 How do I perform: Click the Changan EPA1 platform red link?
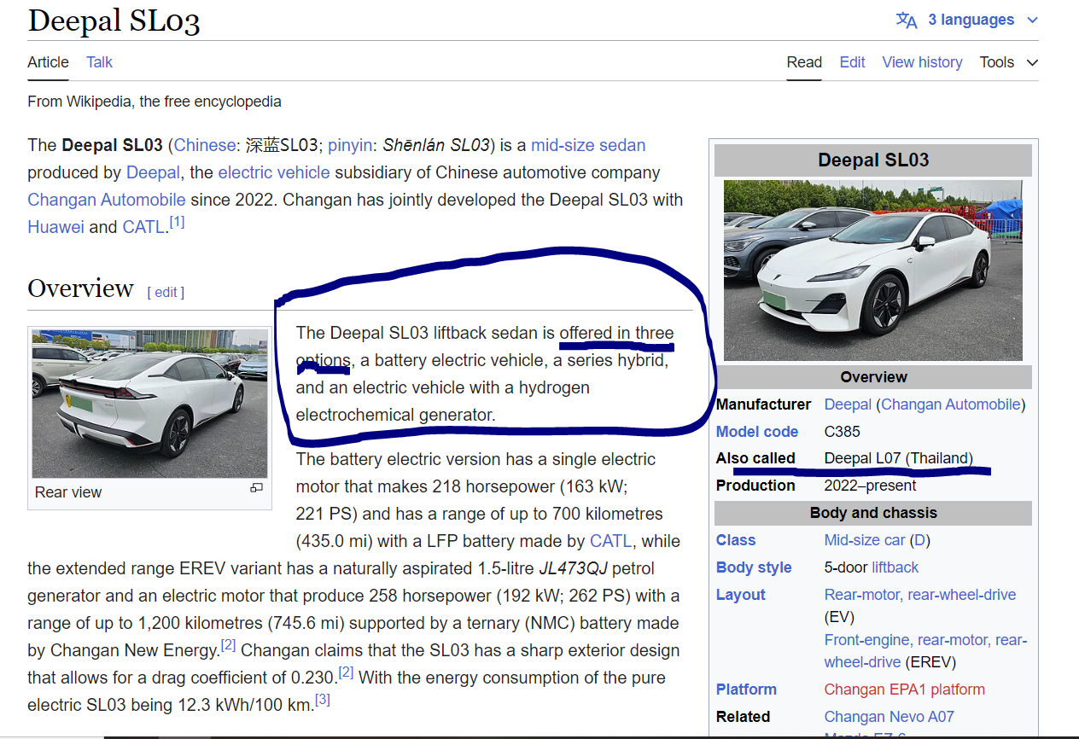coord(904,690)
